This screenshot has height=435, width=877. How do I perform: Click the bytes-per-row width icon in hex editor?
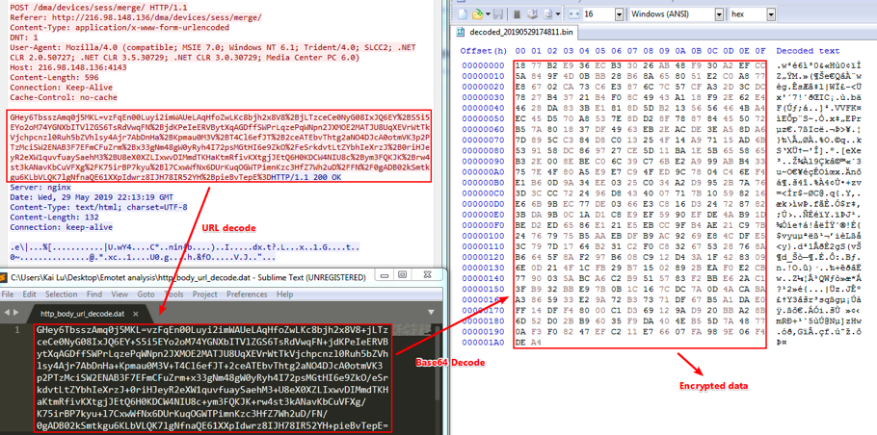[574, 14]
